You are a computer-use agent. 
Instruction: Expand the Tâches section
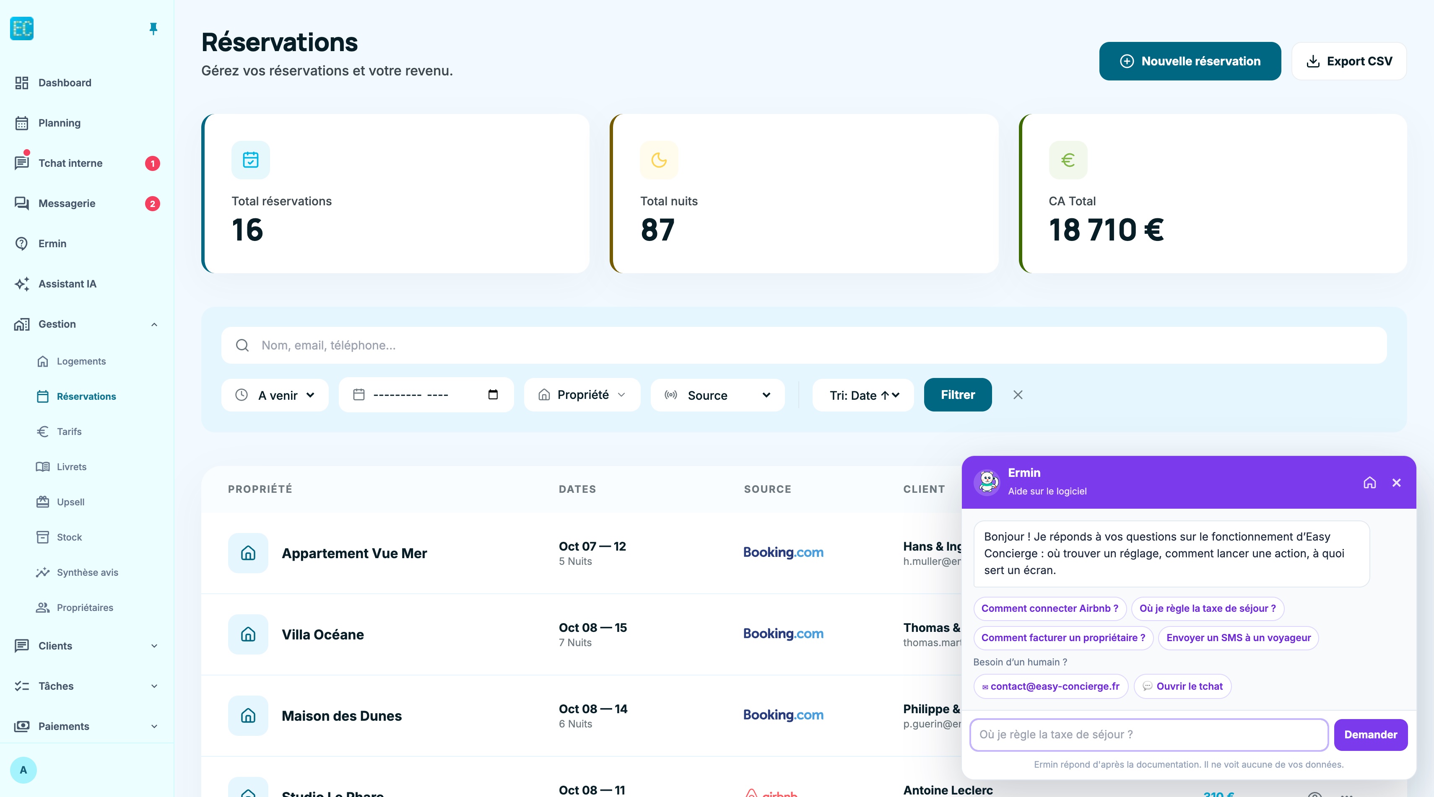87,686
